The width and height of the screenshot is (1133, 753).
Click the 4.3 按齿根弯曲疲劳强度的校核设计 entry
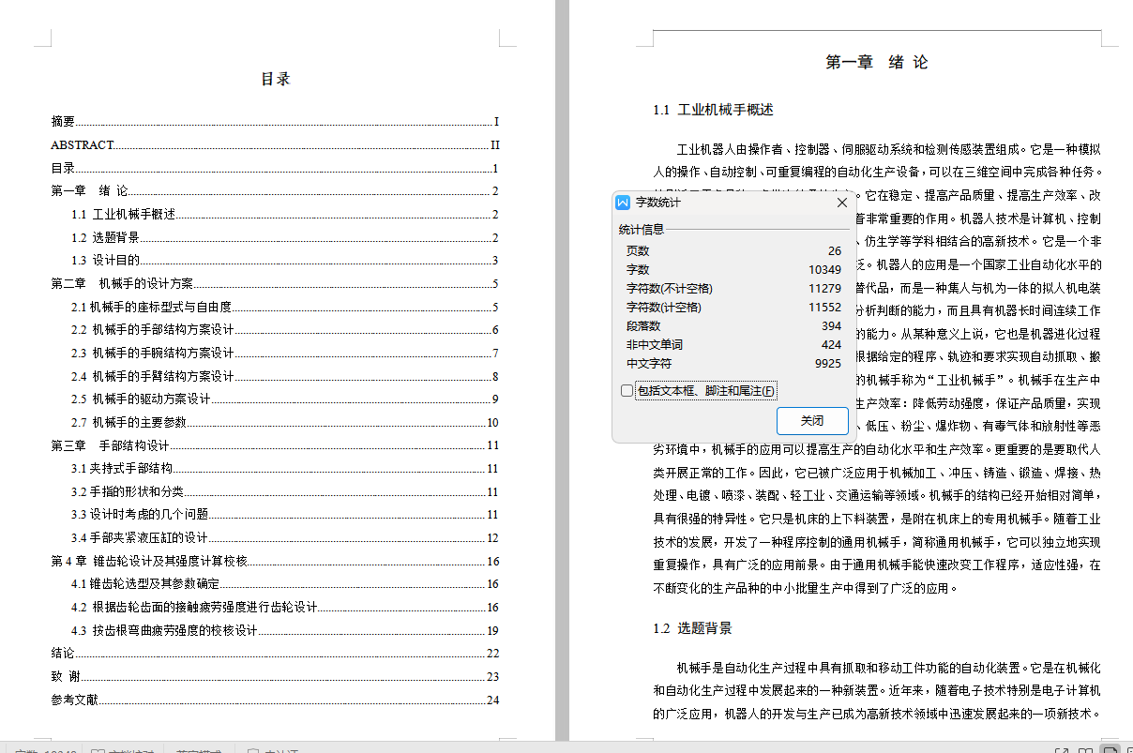click(285, 631)
